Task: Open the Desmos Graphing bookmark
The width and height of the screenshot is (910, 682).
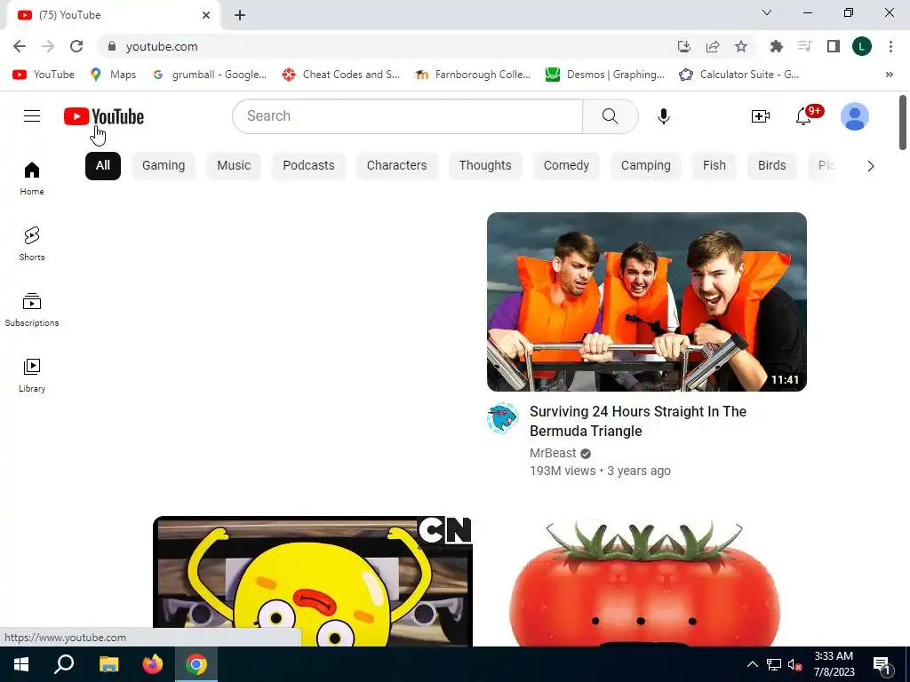Action: click(605, 75)
